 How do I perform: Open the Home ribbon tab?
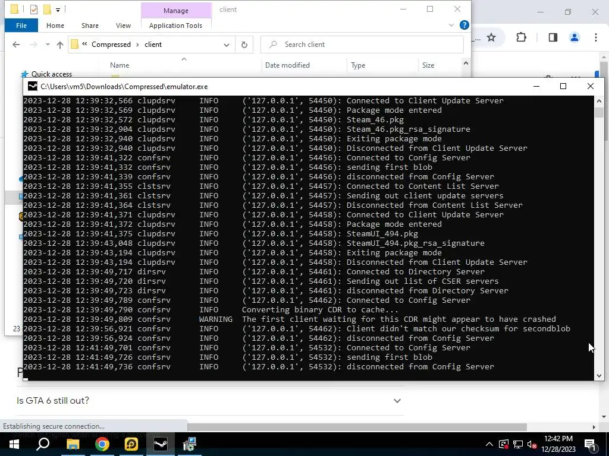[55, 26]
